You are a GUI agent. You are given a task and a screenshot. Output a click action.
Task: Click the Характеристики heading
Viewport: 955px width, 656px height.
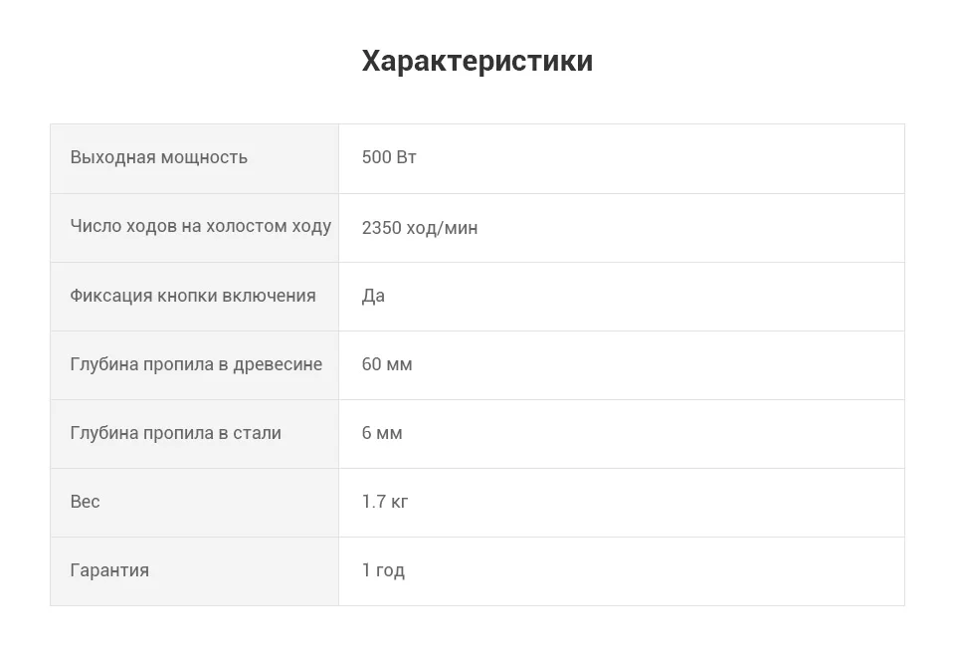coord(477,61)
